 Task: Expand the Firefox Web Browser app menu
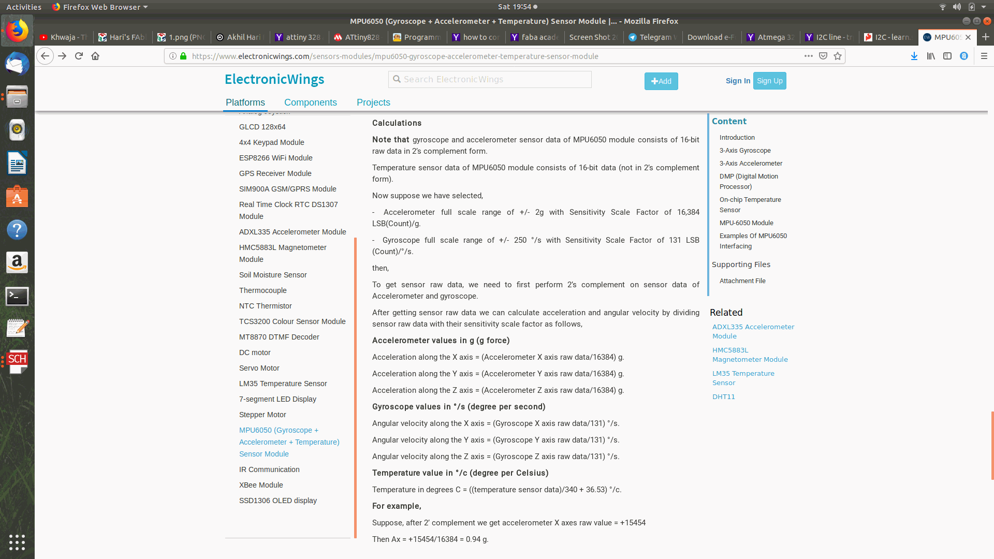100,7
